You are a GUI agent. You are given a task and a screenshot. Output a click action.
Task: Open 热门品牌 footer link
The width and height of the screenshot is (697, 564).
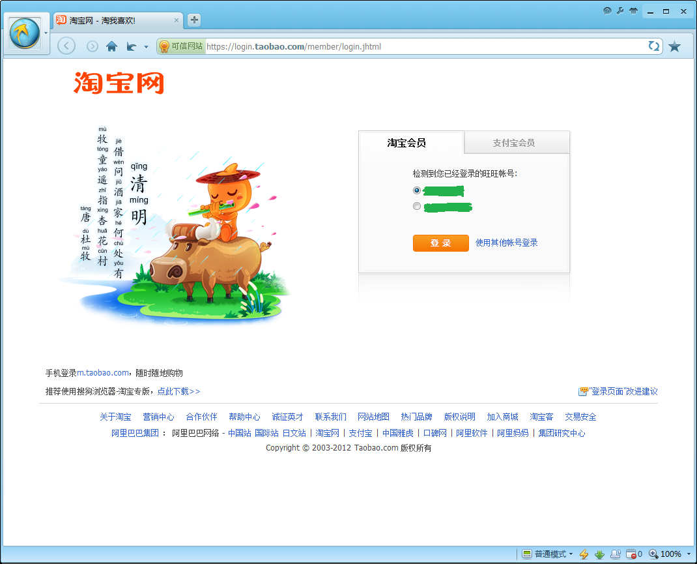coord(416,417)
